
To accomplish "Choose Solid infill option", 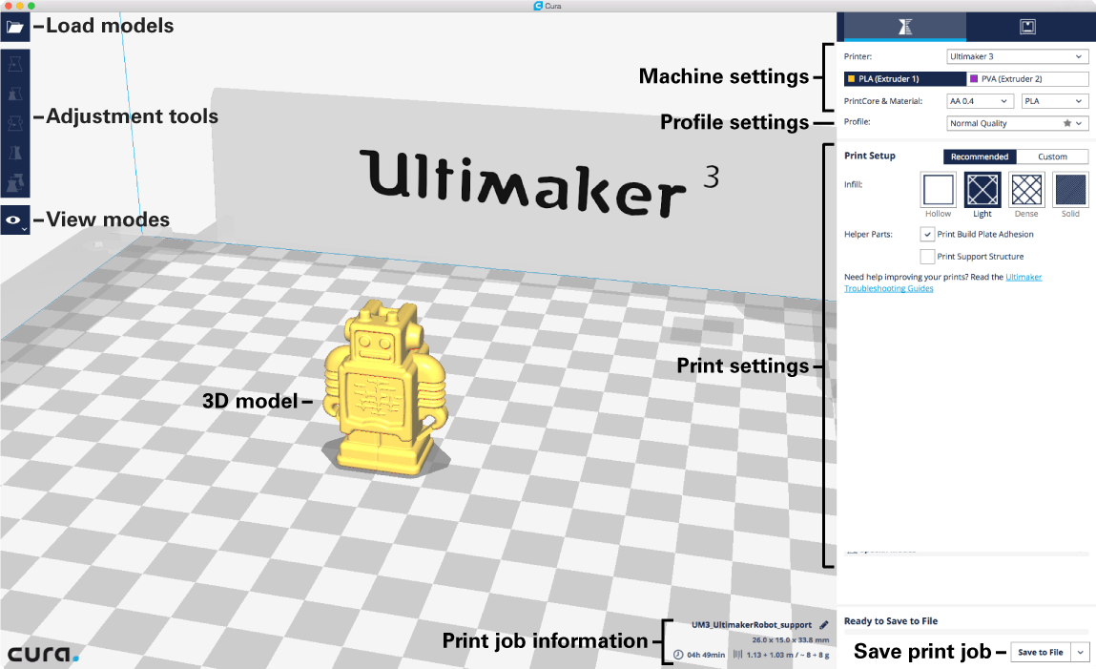I will tap(1070, 190).
